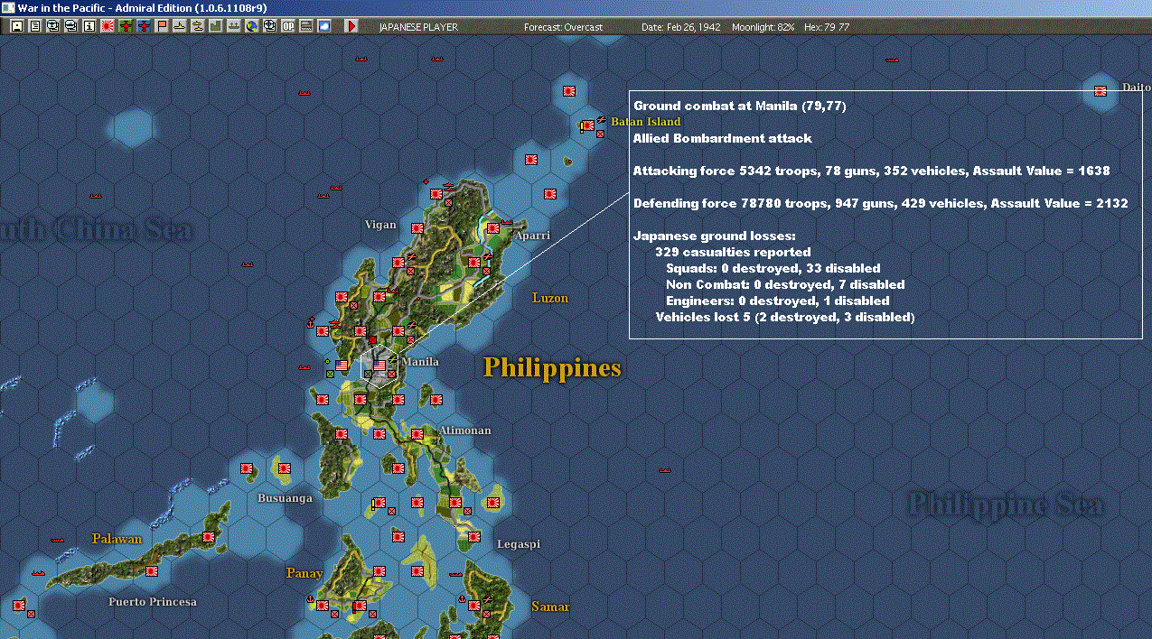The image size is (1152, 639).
Task: Click the Japanese rising sun toolbar icon
Action: point(108,26)
